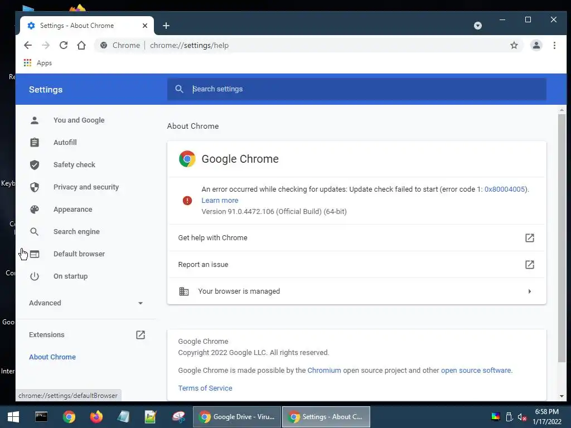Open the Chromium project link
The width and height of the screenshot is (571, 428).
(324, 371)
